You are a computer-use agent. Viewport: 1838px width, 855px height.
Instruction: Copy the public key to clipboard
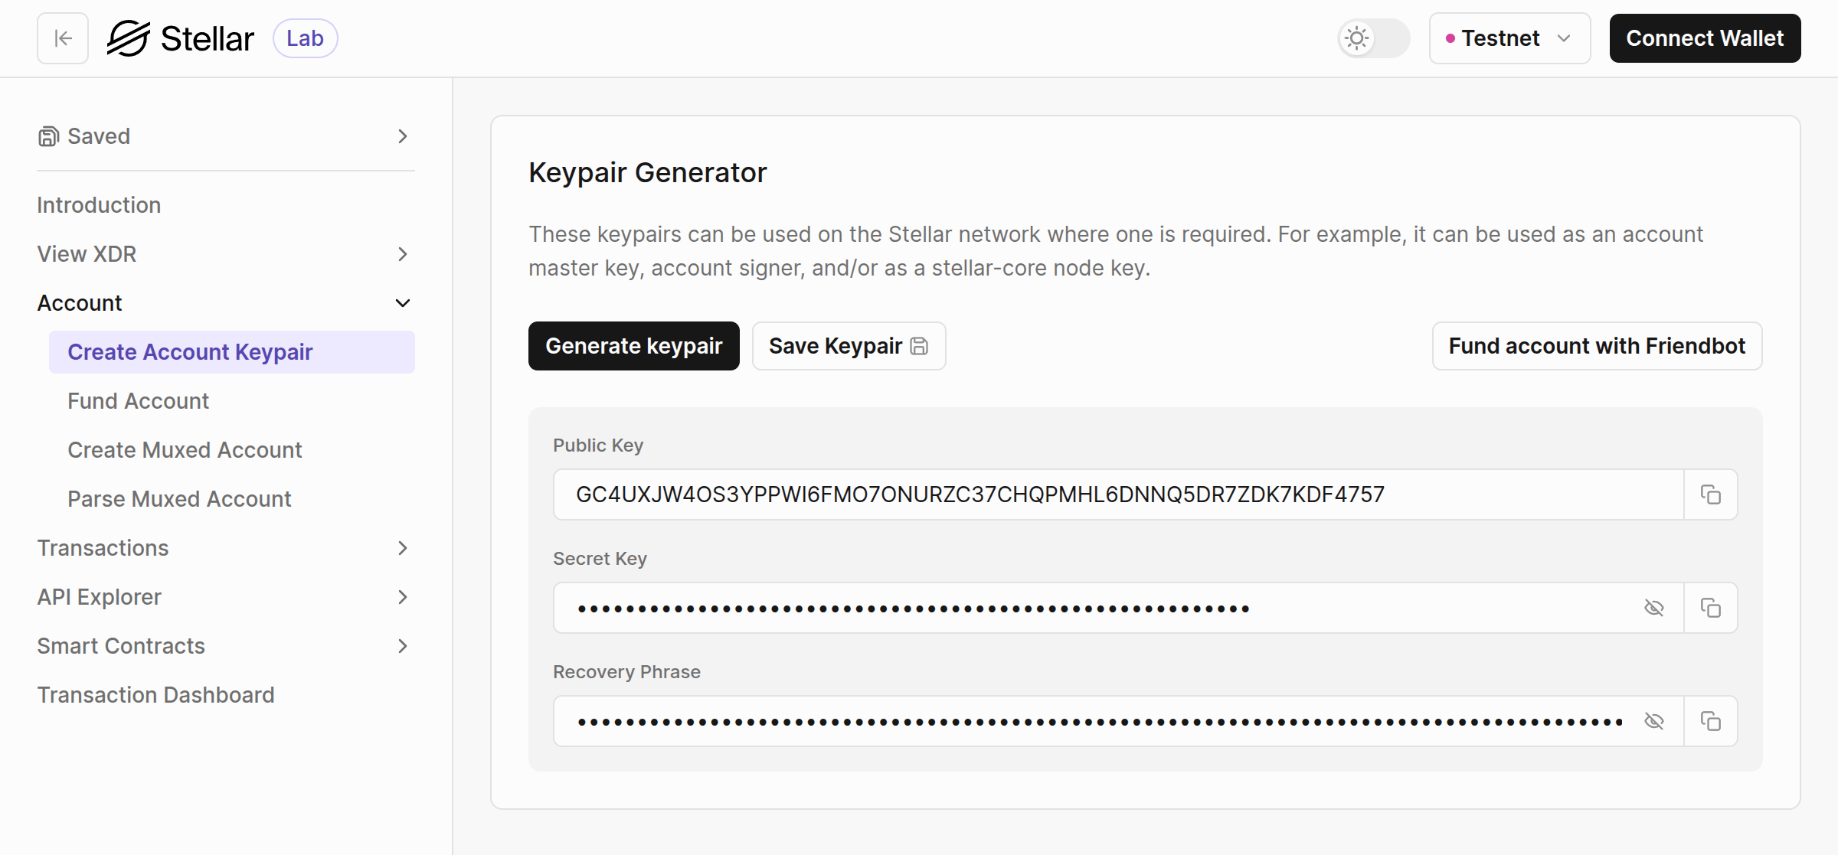tap(1710, 494)
